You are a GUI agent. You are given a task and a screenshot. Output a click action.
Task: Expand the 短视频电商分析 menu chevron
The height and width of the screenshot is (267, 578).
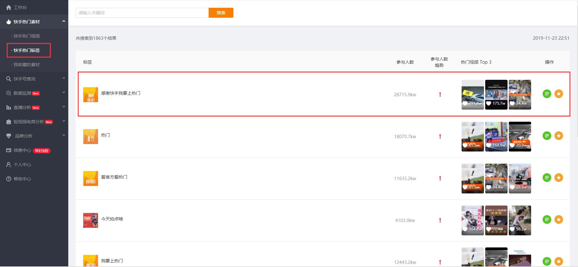pos(64,121)
